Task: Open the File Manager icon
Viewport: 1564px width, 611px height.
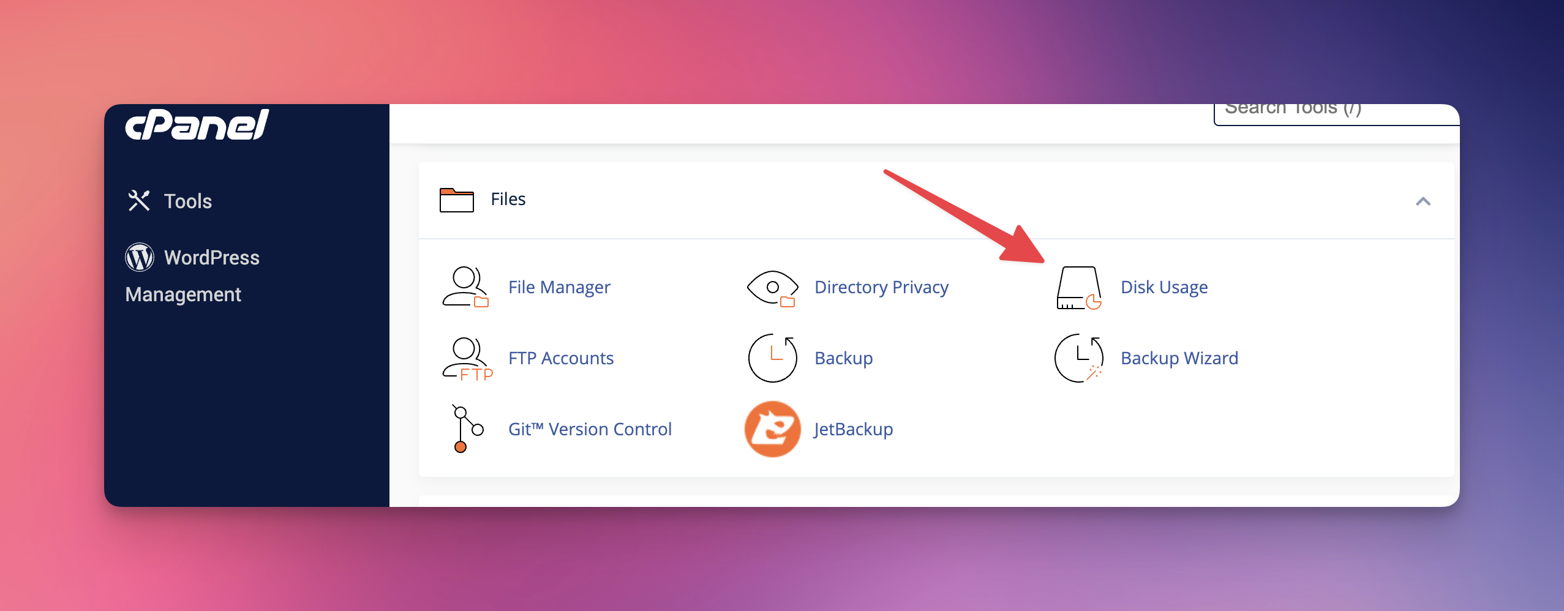Action: tap(467, 287)
